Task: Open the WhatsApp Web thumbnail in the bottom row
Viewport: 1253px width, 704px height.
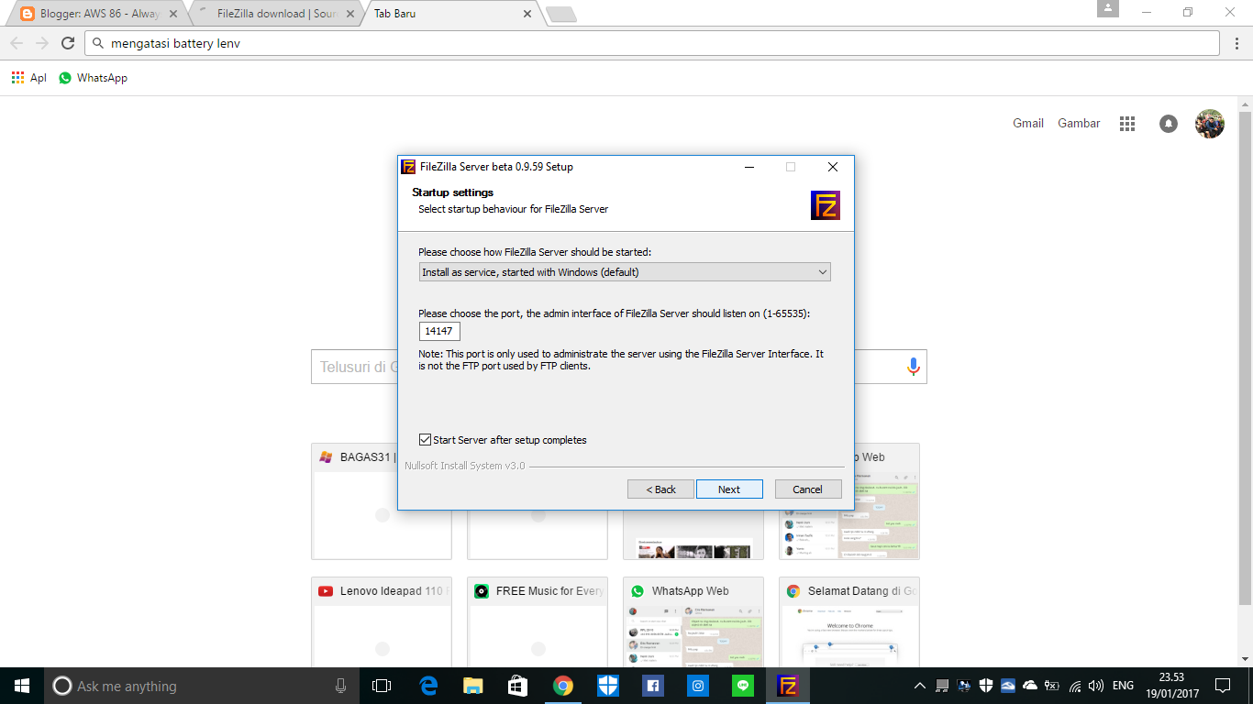Action: point(693,621)
